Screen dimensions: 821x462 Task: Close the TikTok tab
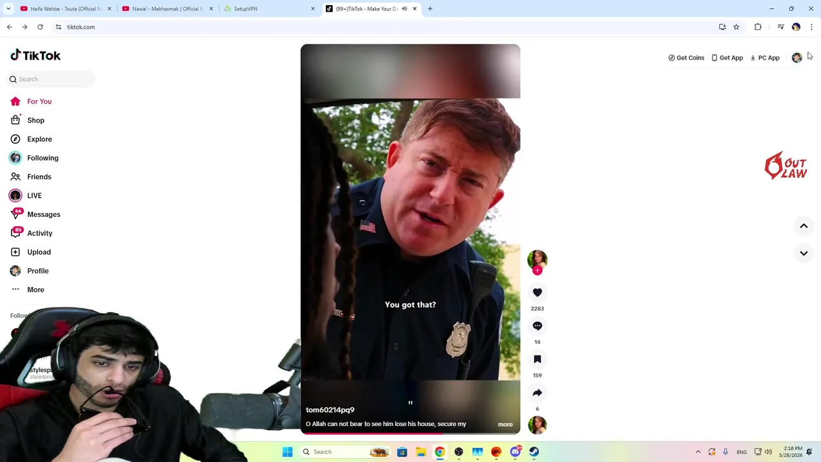(414, 9)
